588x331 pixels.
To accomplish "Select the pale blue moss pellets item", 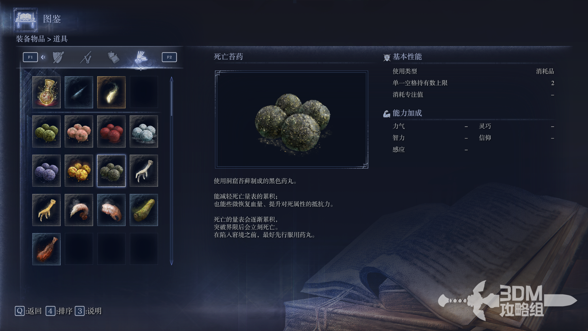I will [x=144, y=131].
